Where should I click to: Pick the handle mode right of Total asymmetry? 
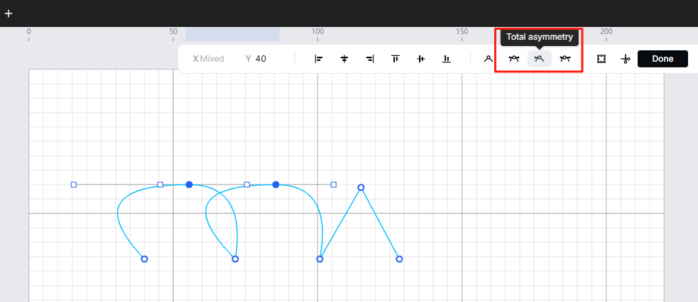click(x=565, y=59)
